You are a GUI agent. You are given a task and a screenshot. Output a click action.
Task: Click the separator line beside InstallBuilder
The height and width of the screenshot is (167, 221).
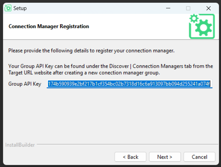point(127,145)
